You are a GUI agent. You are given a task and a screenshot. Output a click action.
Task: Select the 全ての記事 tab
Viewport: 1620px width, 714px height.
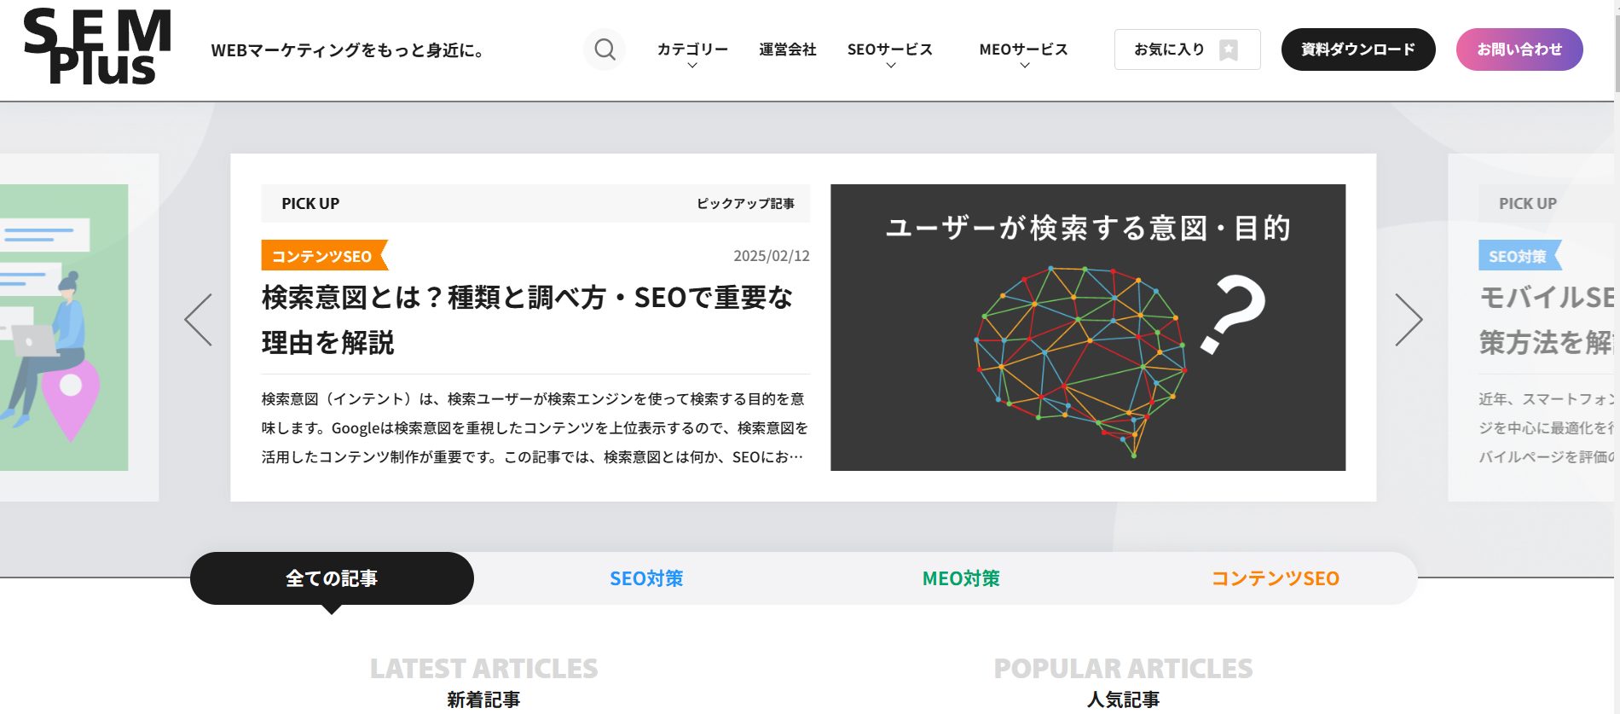click(x=332, y=578)
